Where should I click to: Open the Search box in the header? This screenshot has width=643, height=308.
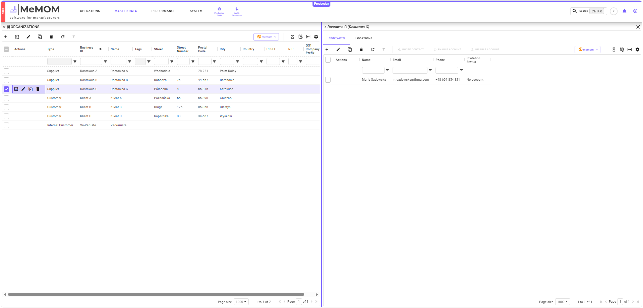588,11
